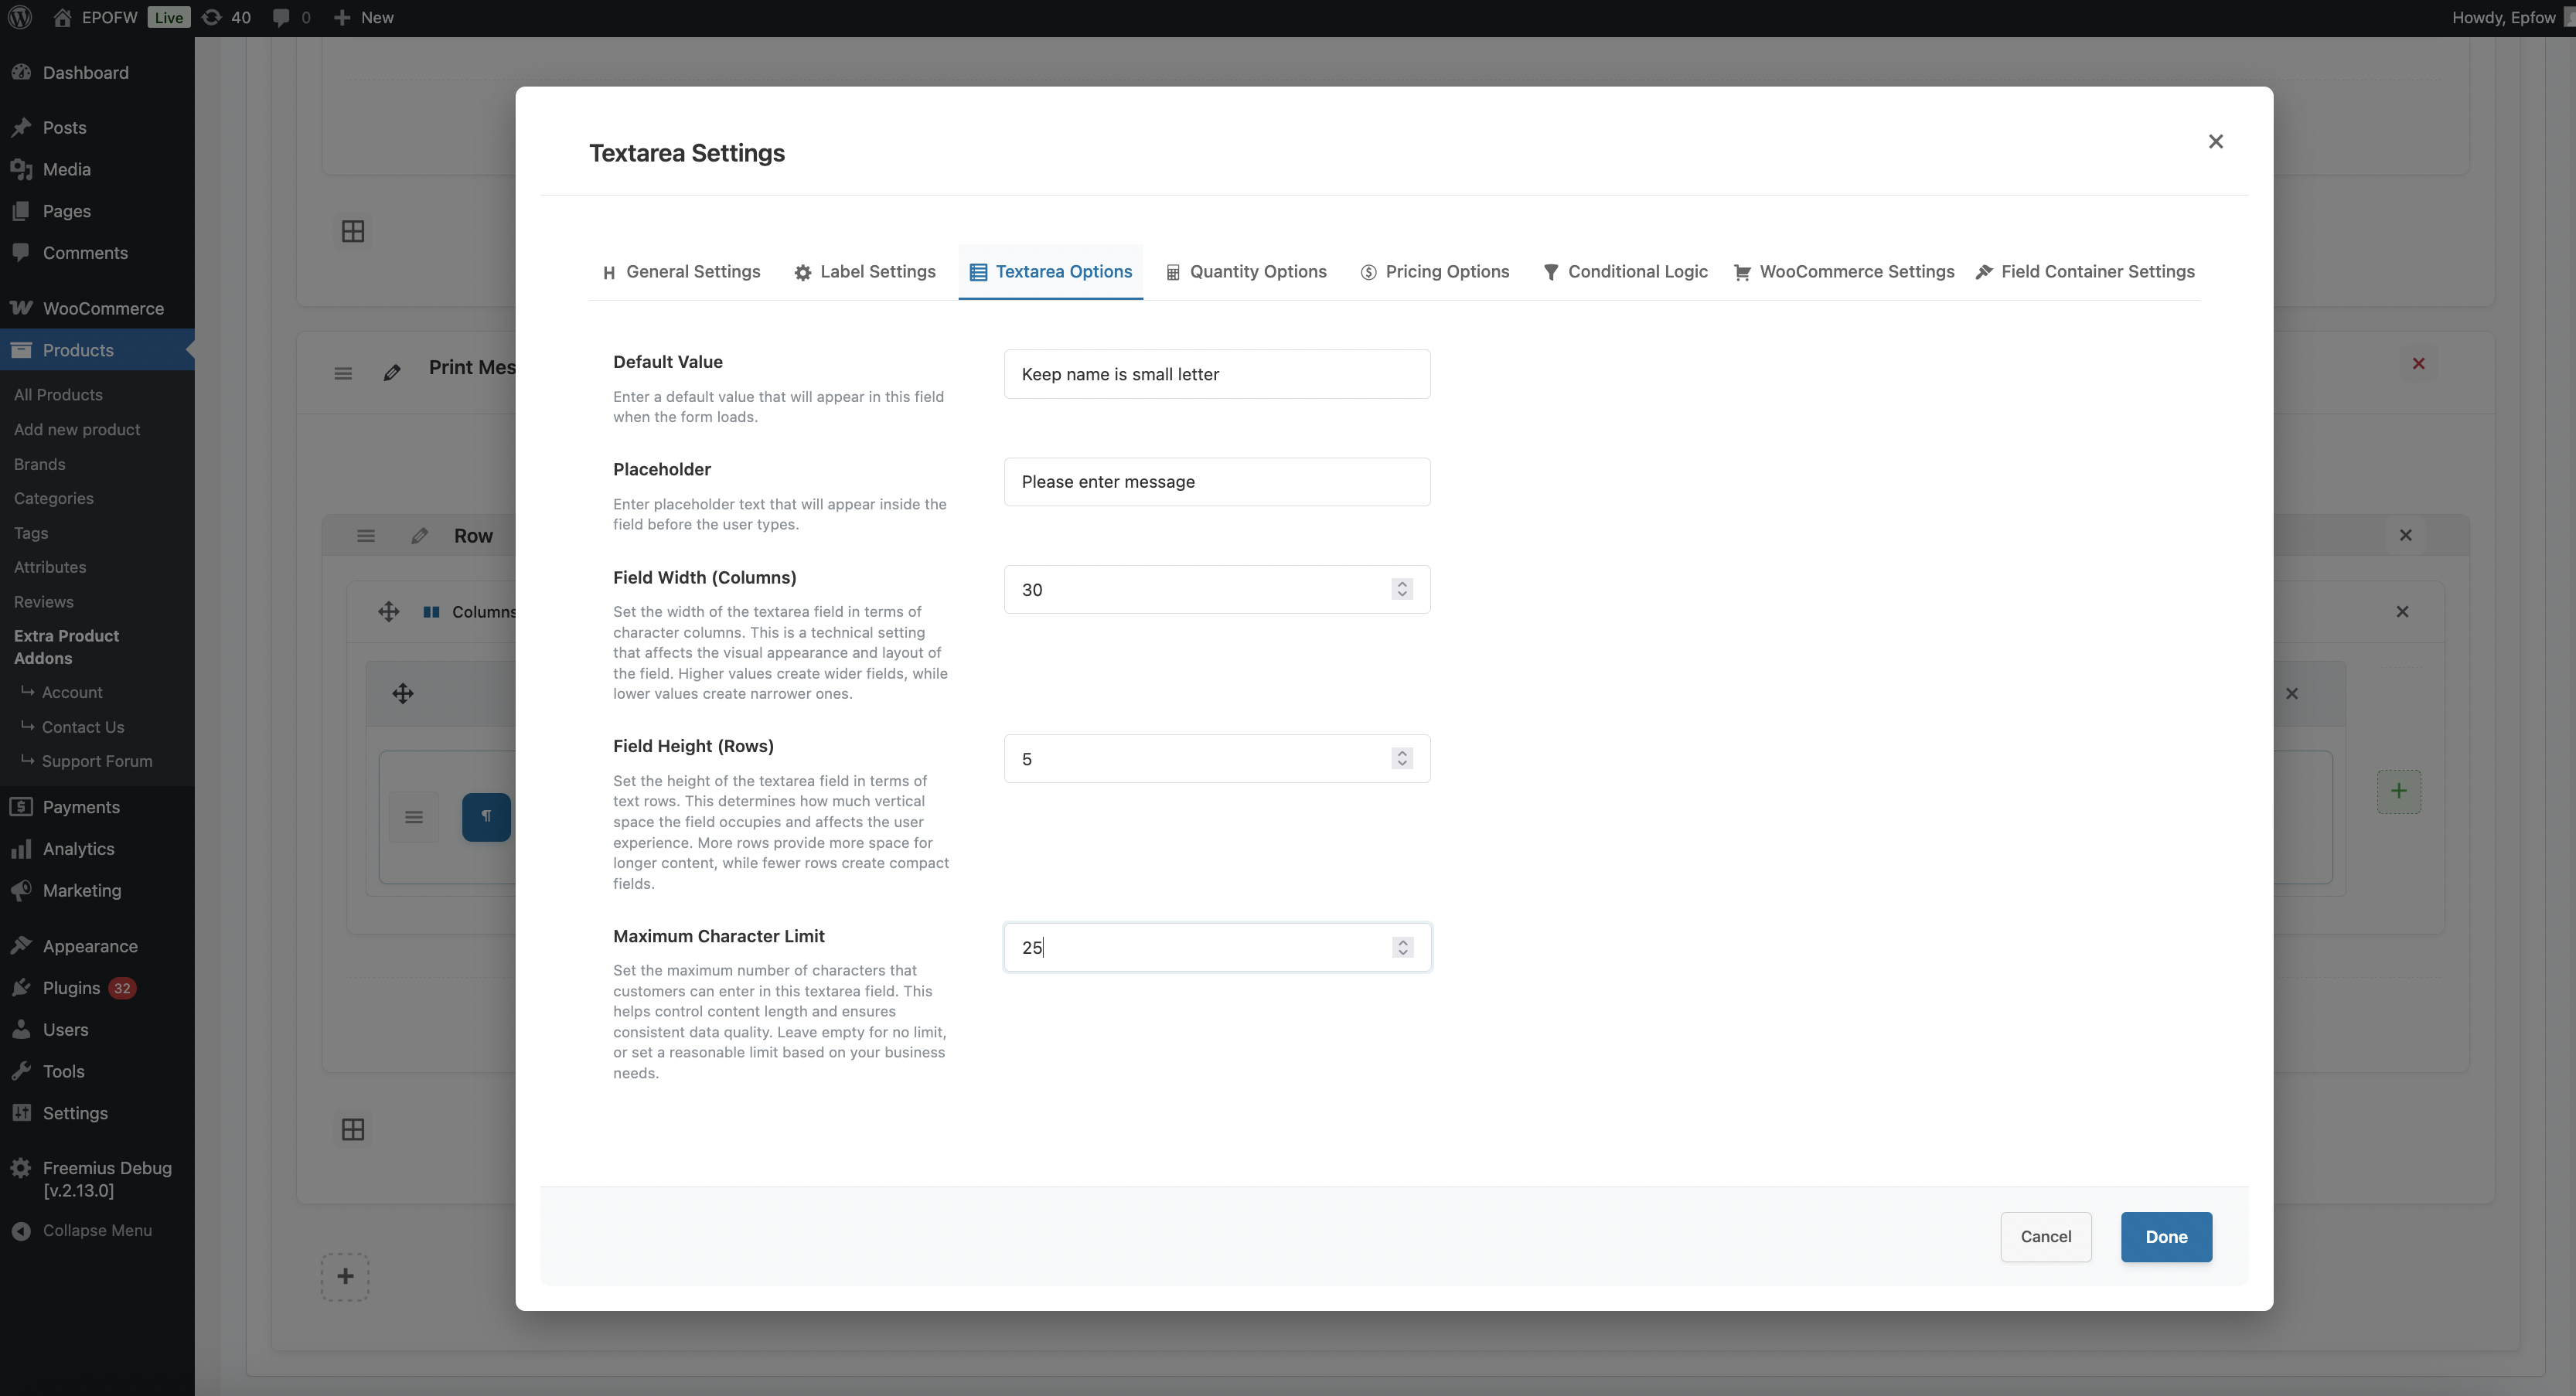This screenshot has width=2576, height=1396.
Task: Click the green plus add-column icon
Action: point(2398,791)
